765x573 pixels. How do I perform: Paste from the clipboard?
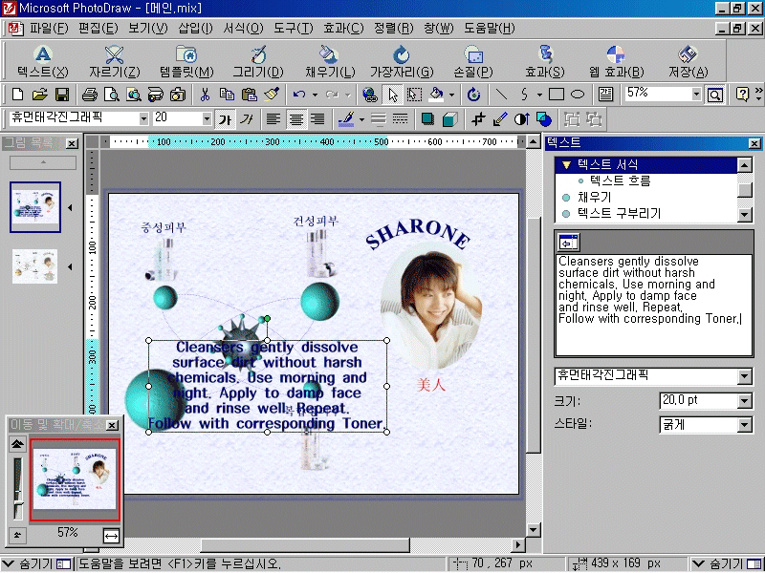[250, 94]
